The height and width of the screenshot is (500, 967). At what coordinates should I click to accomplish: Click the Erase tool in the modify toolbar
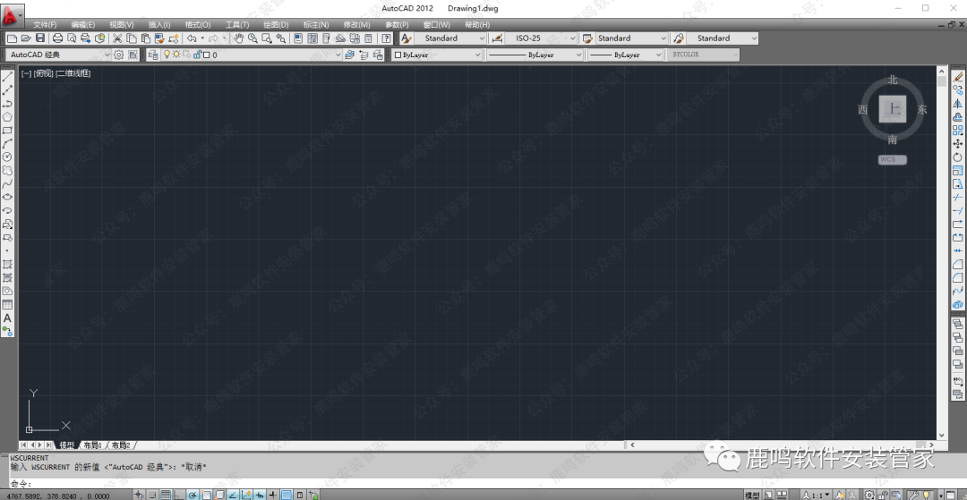coord(957,77)
